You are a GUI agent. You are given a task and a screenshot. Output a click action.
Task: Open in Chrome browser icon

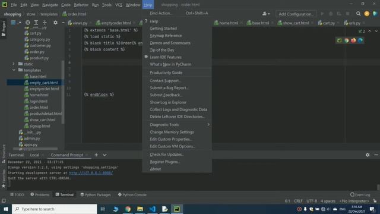346,40
